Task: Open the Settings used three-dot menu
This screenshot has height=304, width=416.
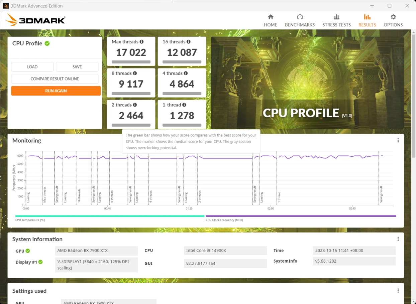Action: pos(398,291)
